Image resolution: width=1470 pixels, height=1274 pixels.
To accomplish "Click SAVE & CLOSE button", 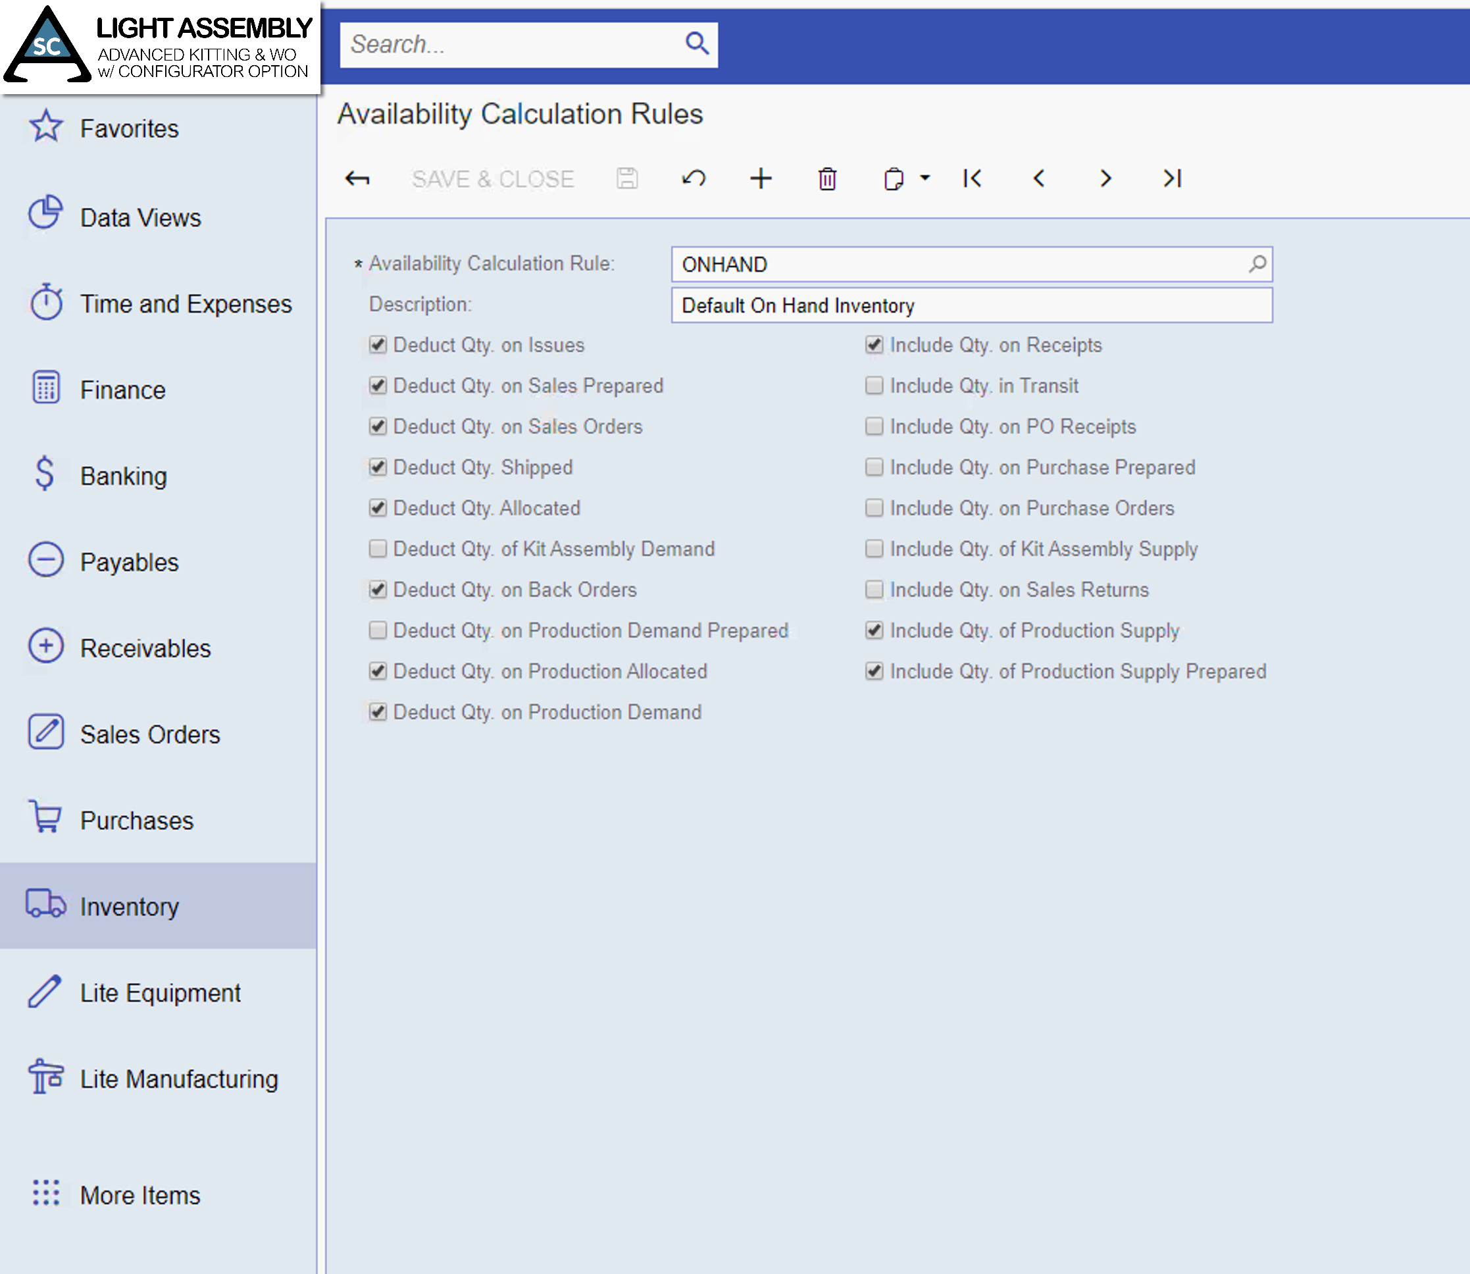I will (x=493, y=178).
